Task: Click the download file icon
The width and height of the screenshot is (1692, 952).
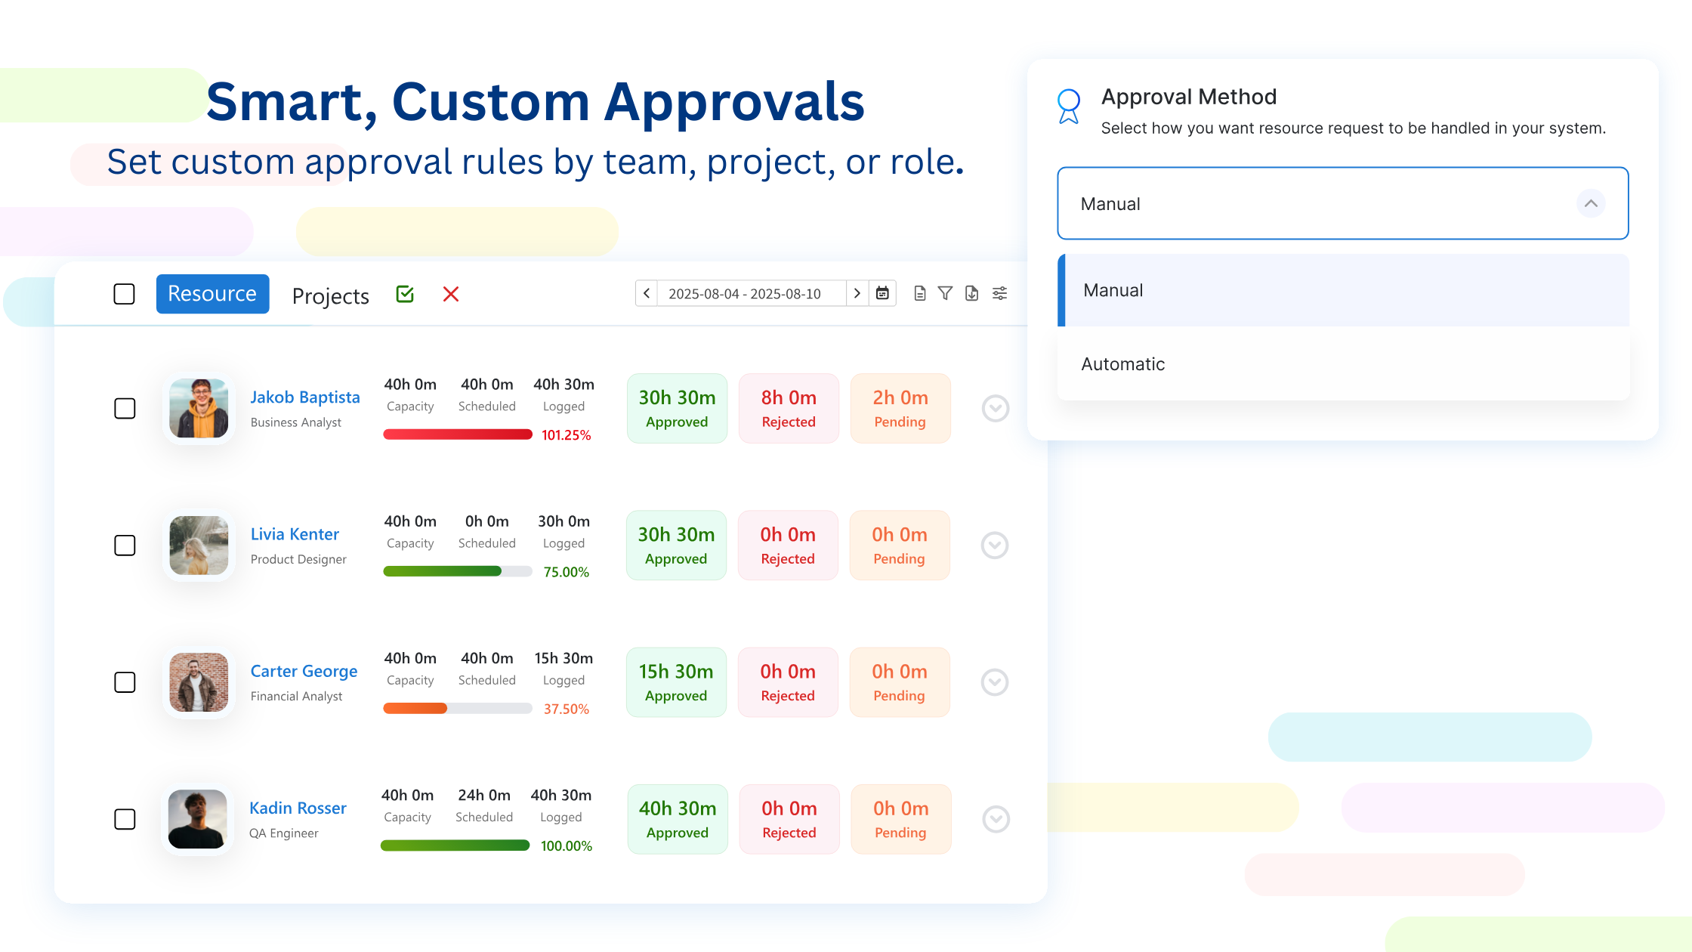Action: [x=971, y=293]
